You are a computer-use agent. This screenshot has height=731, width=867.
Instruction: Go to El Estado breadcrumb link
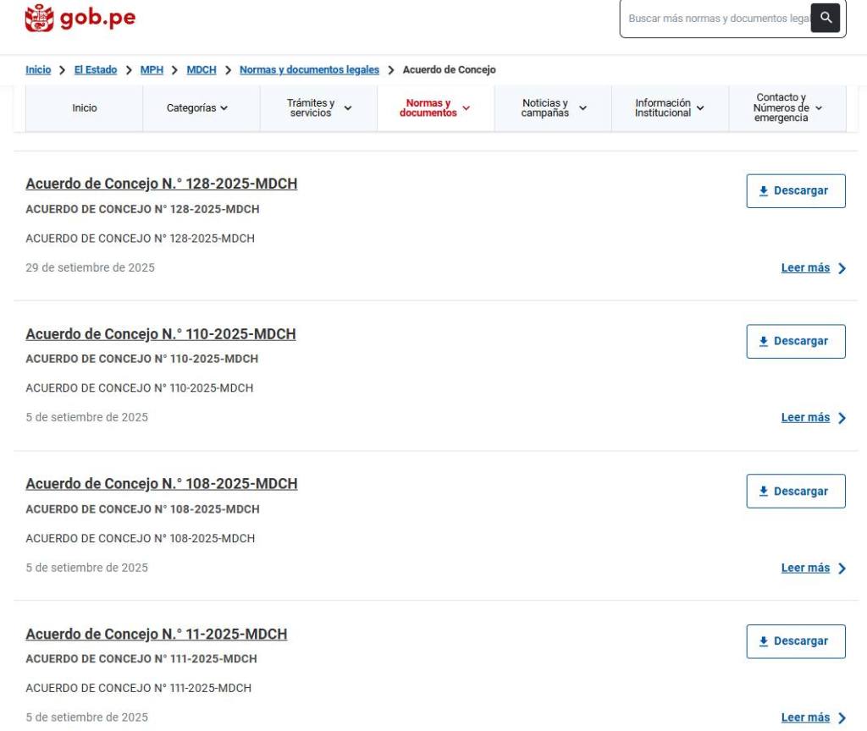pos(96,70)
